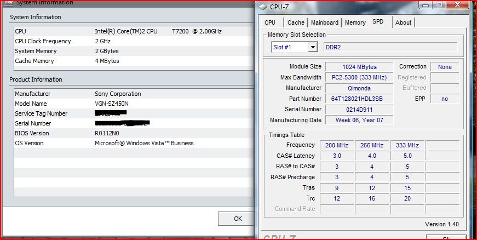The image size is (477, 240).
Task: Click the Correction value None
Action: tap(445, 67)
